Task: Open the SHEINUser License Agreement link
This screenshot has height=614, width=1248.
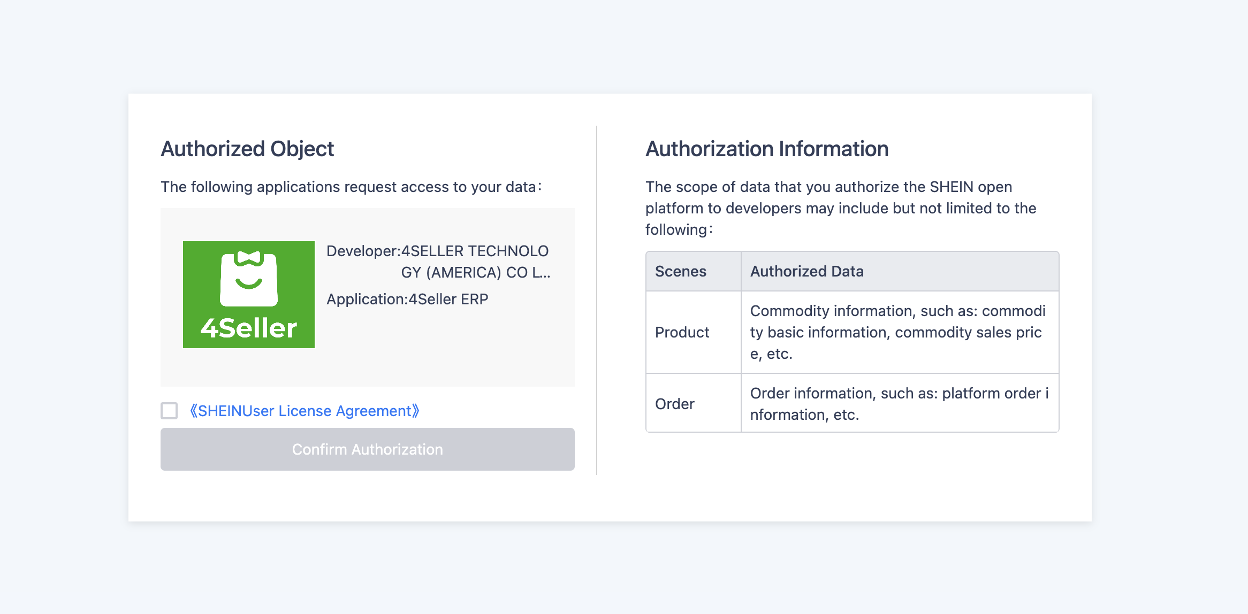Action: pyautogui.click(x=305, y=411)
